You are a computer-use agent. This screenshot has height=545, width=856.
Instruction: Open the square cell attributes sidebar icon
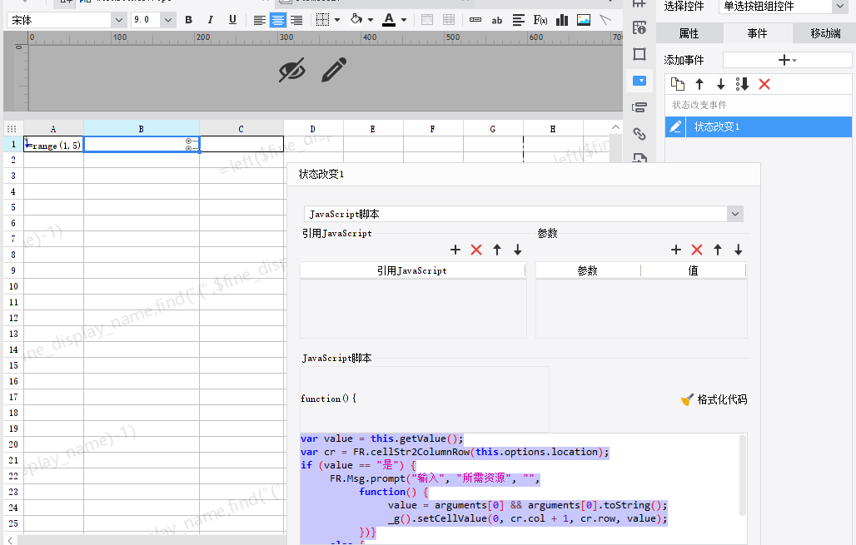pos(640,54)
